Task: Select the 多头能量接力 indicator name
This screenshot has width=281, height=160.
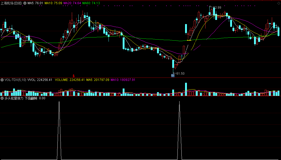Action: (14, 98)
